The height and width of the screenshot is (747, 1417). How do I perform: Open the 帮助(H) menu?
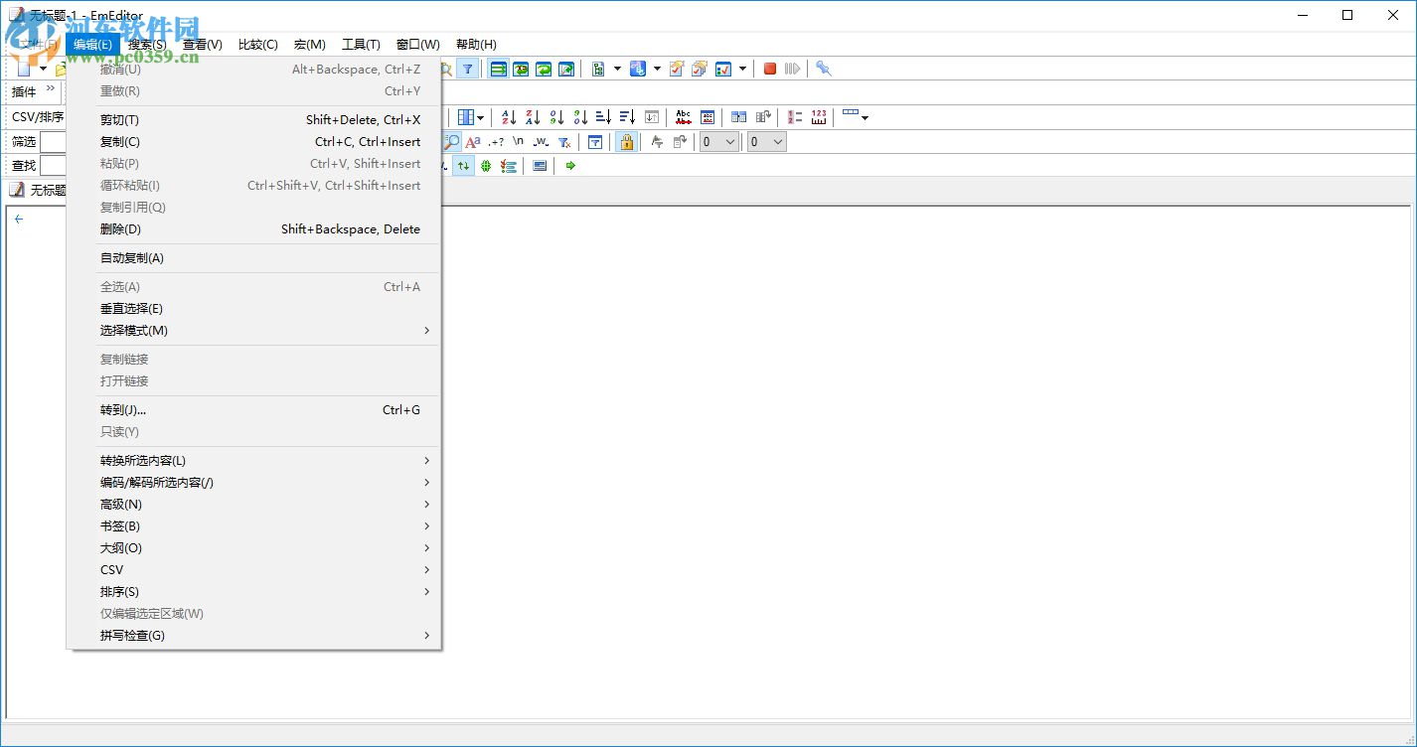[x=475, y=44]
